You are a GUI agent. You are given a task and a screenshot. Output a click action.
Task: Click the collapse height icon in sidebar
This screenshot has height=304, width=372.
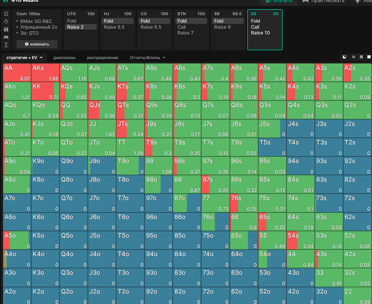pyautogui.click(x=6, y=45)
